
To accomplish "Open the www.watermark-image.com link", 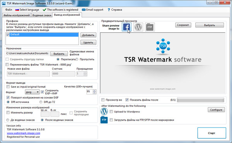I will coord(24,133).
